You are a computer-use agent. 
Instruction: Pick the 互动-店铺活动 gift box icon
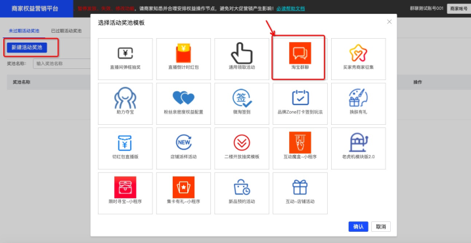(x=300, y=187)
